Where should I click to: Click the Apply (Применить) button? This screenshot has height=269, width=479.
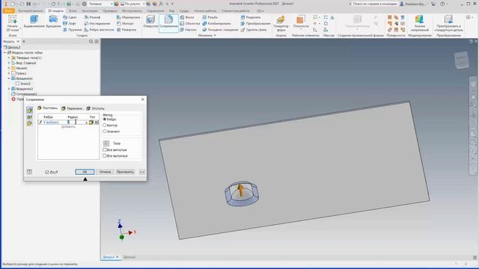click(125, 172)
